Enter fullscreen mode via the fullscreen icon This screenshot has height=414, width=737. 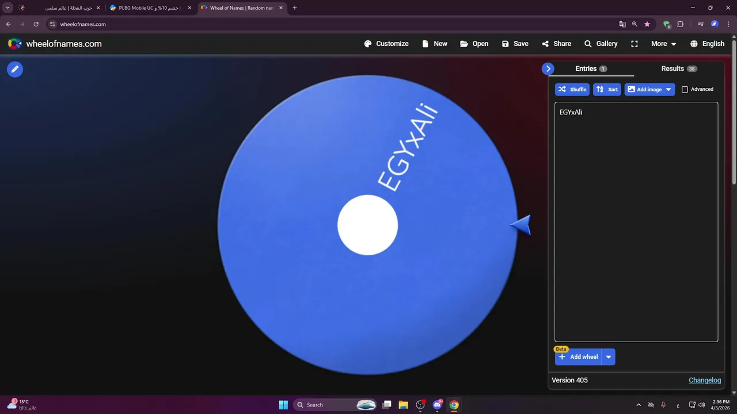pyautogui.click(x=635, y=44)
